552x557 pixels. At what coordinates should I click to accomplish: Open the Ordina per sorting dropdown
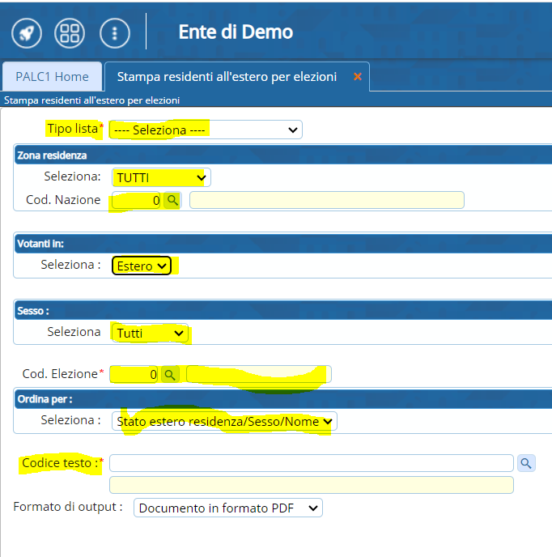[x=224, y=421]
